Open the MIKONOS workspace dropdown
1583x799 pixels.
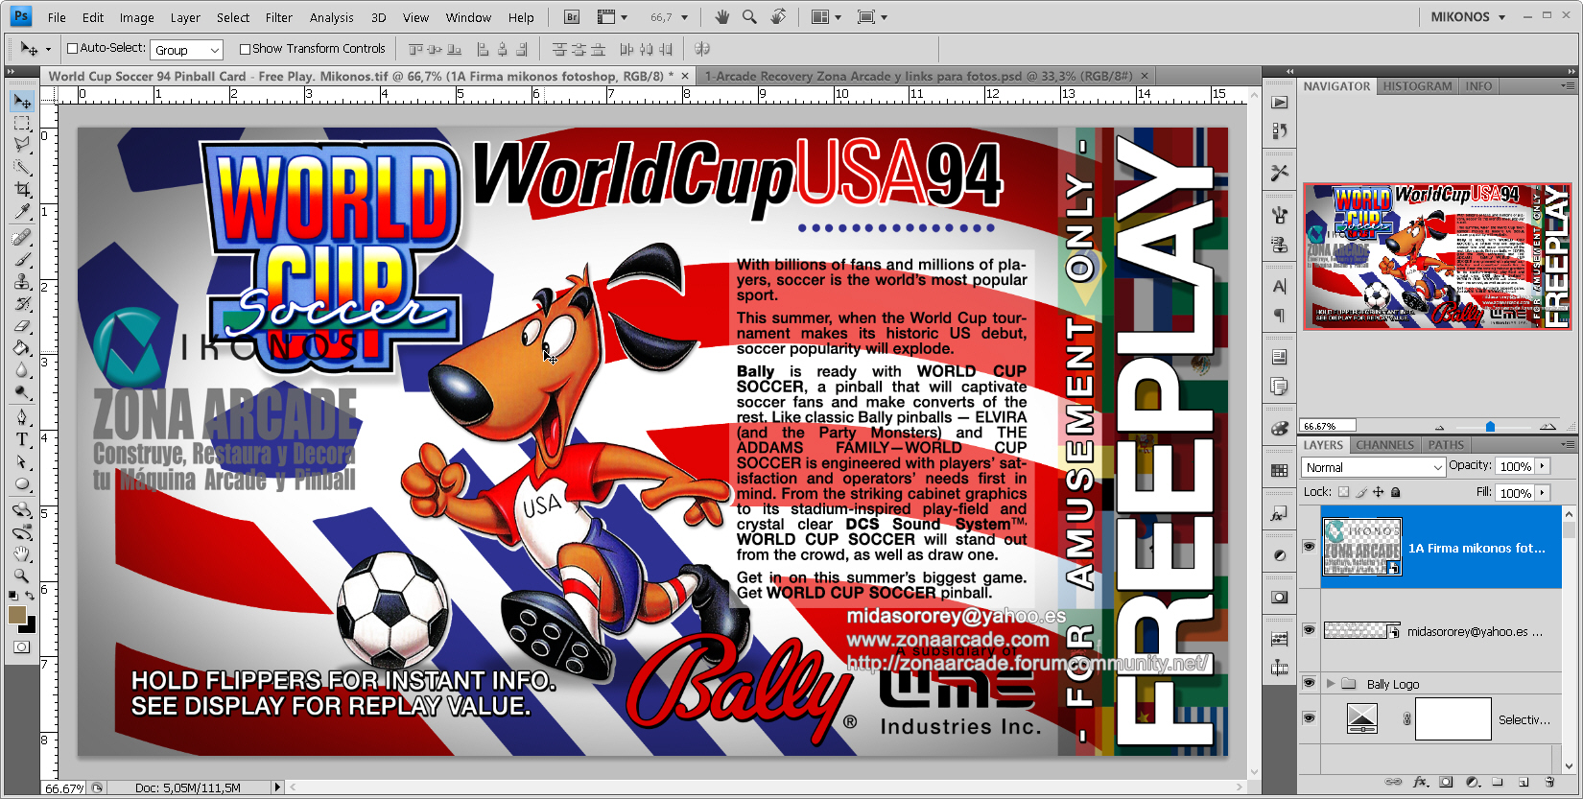point(1468,17)
